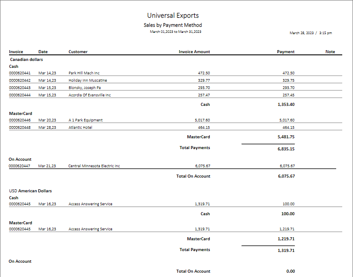Image resolution: width=353 pixels, height=277 pixels.
Task: Click the 6,835.15 Total Payments amount
Action: pos(286,149)
